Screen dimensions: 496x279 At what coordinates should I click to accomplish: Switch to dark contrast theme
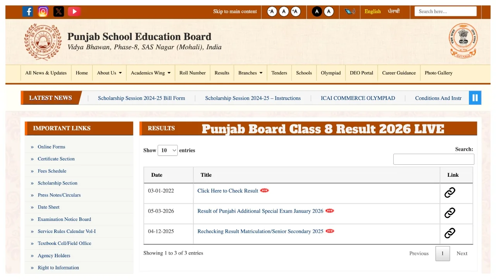(x=317, y=12)
